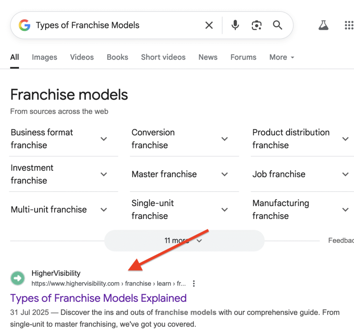Open three-dot menu for HigherVisibility result
The width and height of the screenshot is (354, 335).
pos(194,284)
